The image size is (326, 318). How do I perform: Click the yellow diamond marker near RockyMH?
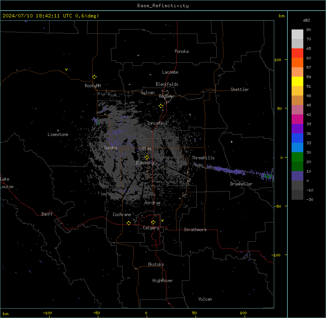(95, 77)
